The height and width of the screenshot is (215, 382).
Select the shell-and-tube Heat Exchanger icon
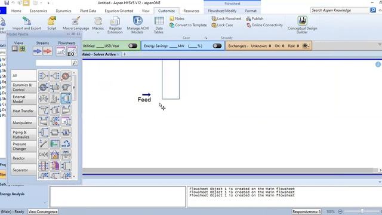55,87
